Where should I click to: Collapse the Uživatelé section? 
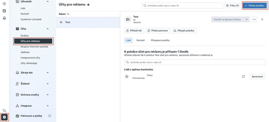tap(48, 2)
